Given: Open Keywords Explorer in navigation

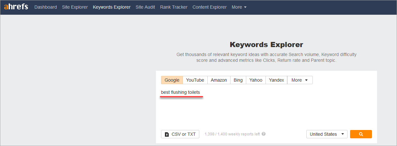Looking at the screenshot, I should (x=112, y=7).
